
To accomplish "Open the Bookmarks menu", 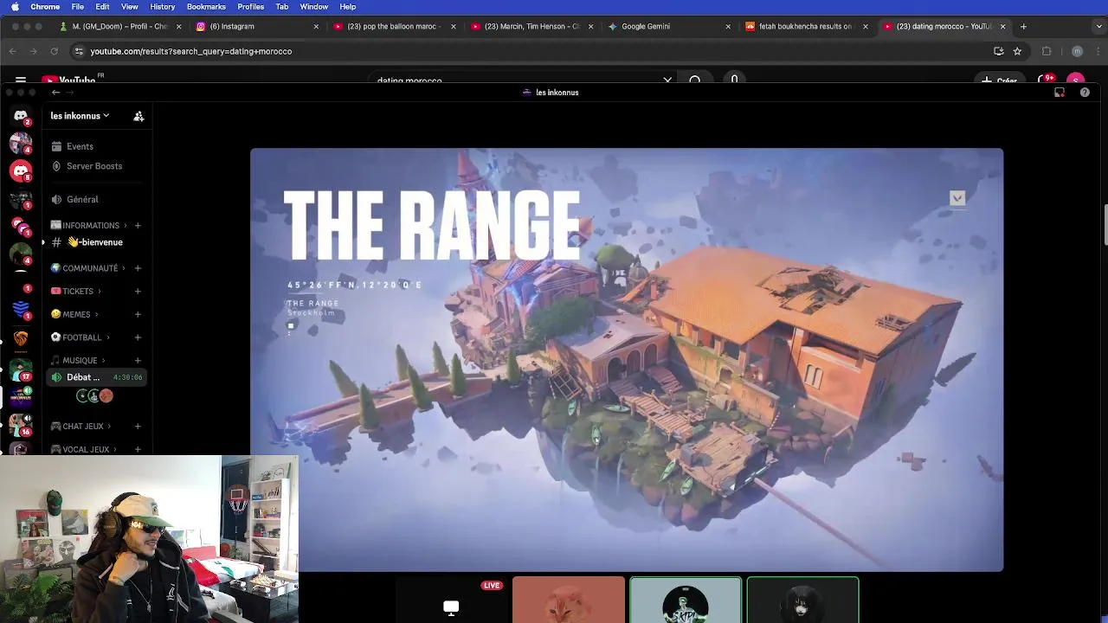I will [x=206, y=6].
